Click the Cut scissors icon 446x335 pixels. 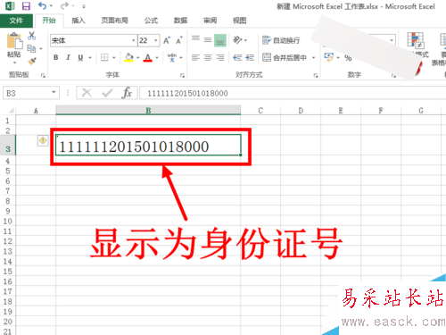coord(31,36)
